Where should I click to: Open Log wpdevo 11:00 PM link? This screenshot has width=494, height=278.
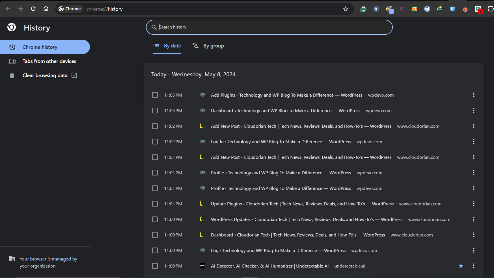pyautogui.click(x=278, y=250)
